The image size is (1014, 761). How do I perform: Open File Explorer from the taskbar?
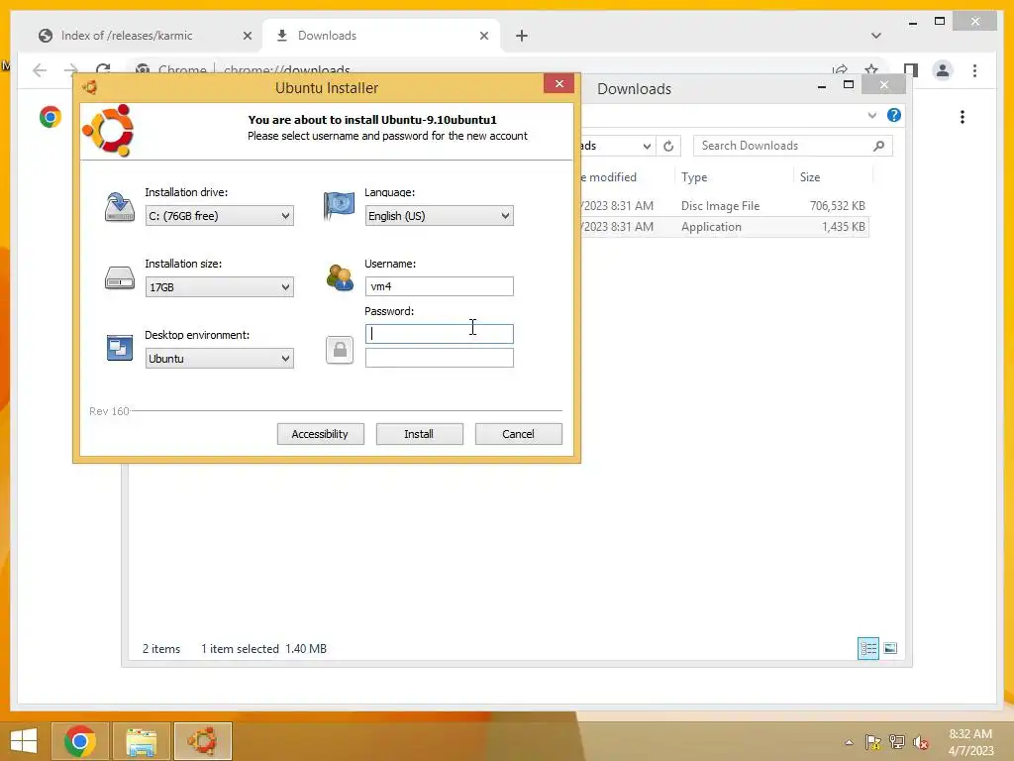coord(142,741)
